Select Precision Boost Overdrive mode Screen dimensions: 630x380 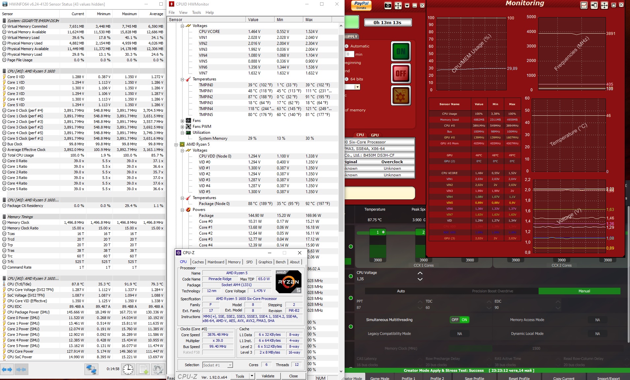click(x=492, y=291)
